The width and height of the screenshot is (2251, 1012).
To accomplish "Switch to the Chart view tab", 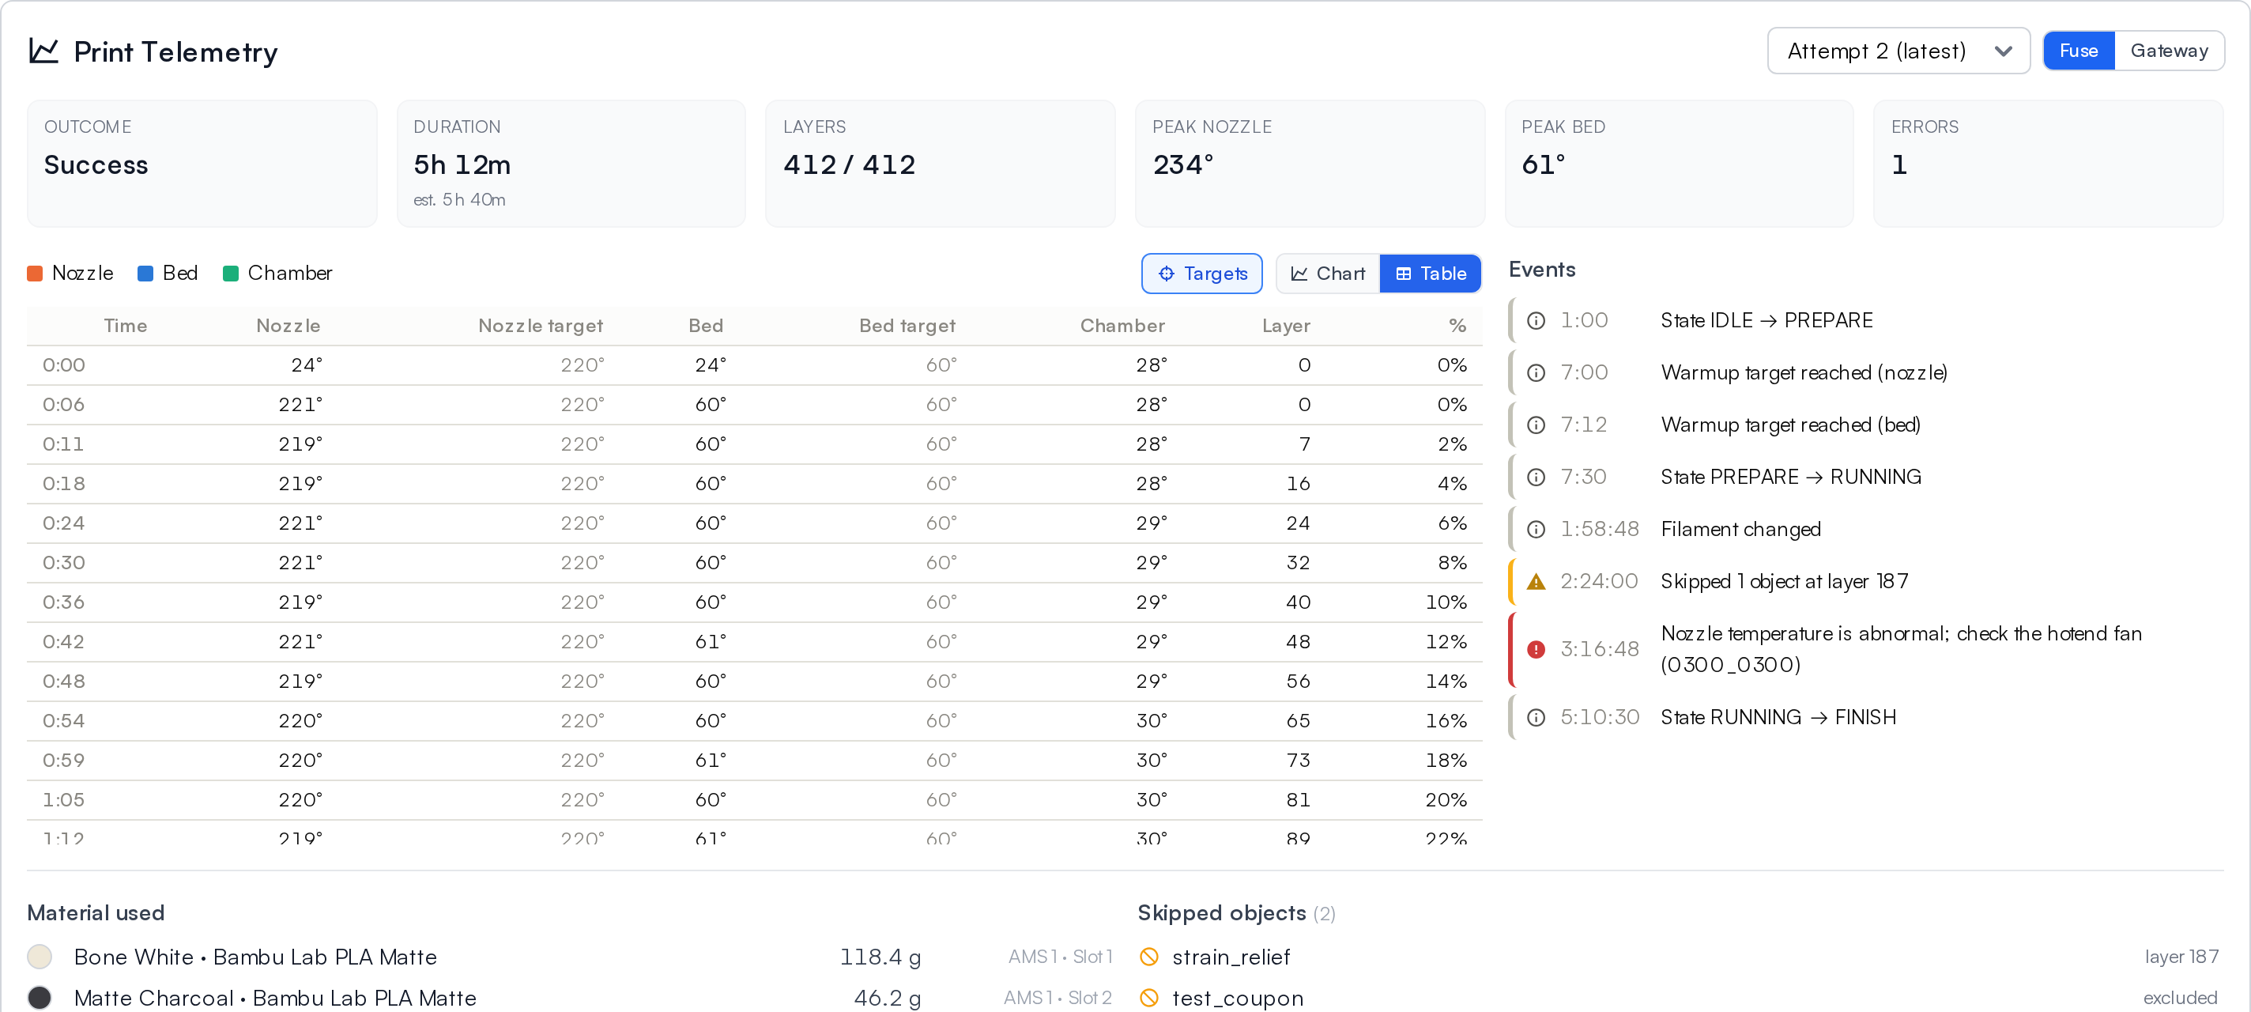I will coord(1327,274).
